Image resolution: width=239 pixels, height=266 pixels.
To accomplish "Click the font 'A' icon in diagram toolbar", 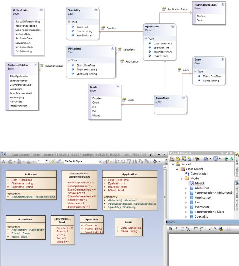I will coord(3,162).
